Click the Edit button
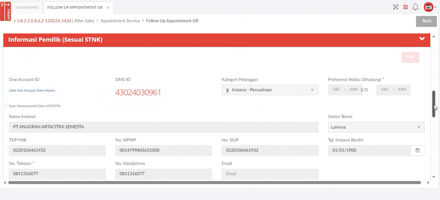The image size is (440, 200). point(410,58)
